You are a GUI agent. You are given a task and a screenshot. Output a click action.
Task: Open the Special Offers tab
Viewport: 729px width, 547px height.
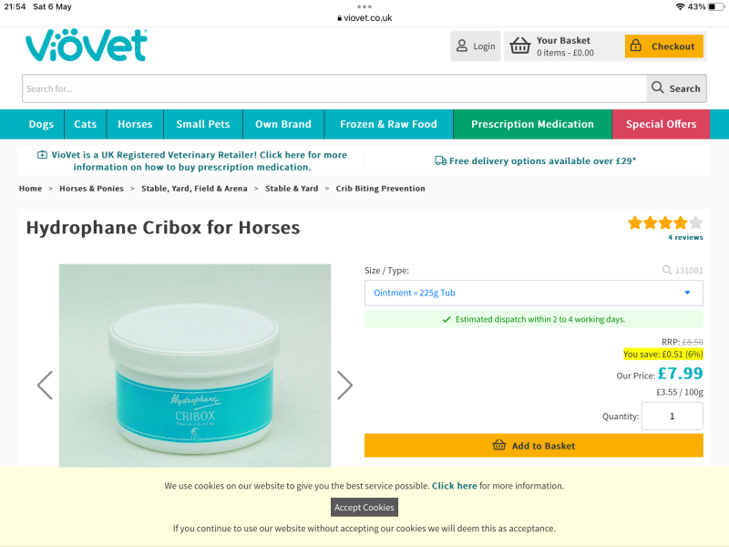[x=661, y=124]
